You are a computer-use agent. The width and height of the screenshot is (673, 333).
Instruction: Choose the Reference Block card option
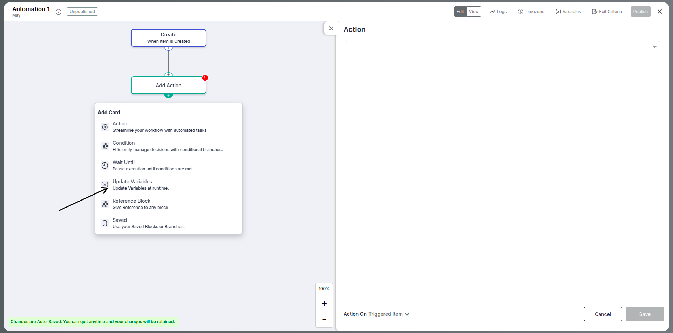point(169,204)
